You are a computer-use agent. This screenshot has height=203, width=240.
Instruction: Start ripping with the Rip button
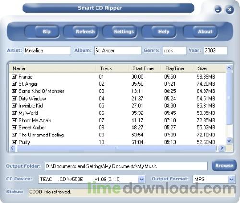[47, 32]
